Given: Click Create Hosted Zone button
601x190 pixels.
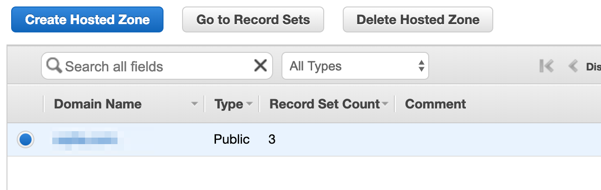Looking at the screenshot, I should coord(87,19).
